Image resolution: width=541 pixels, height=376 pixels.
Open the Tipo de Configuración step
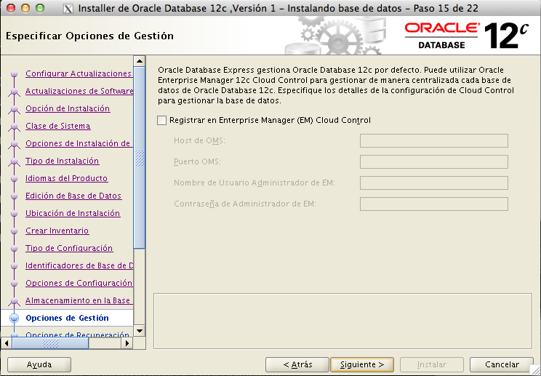tap(69, 248)
